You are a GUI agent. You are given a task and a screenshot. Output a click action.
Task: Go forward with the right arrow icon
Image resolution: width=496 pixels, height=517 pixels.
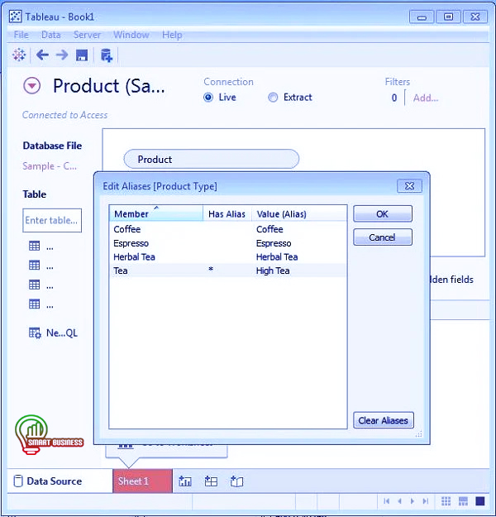point(62,55)
